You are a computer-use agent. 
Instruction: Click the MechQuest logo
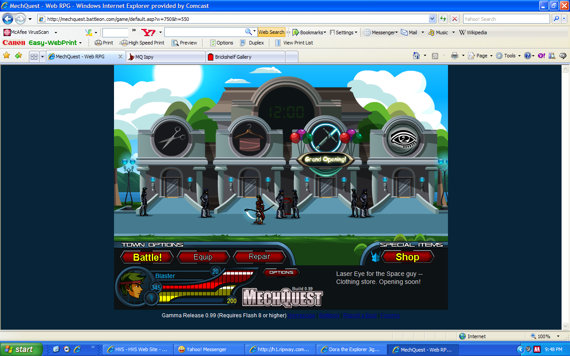coord(282,298)
